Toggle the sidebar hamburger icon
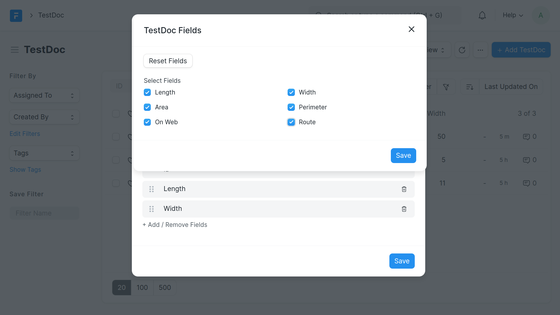The height and width of the screenshot is (315, 560). 15,50
